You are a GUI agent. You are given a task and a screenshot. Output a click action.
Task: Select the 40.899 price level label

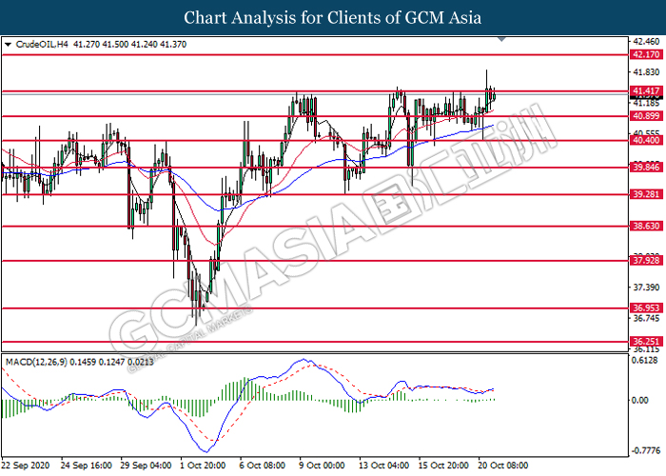646,116
